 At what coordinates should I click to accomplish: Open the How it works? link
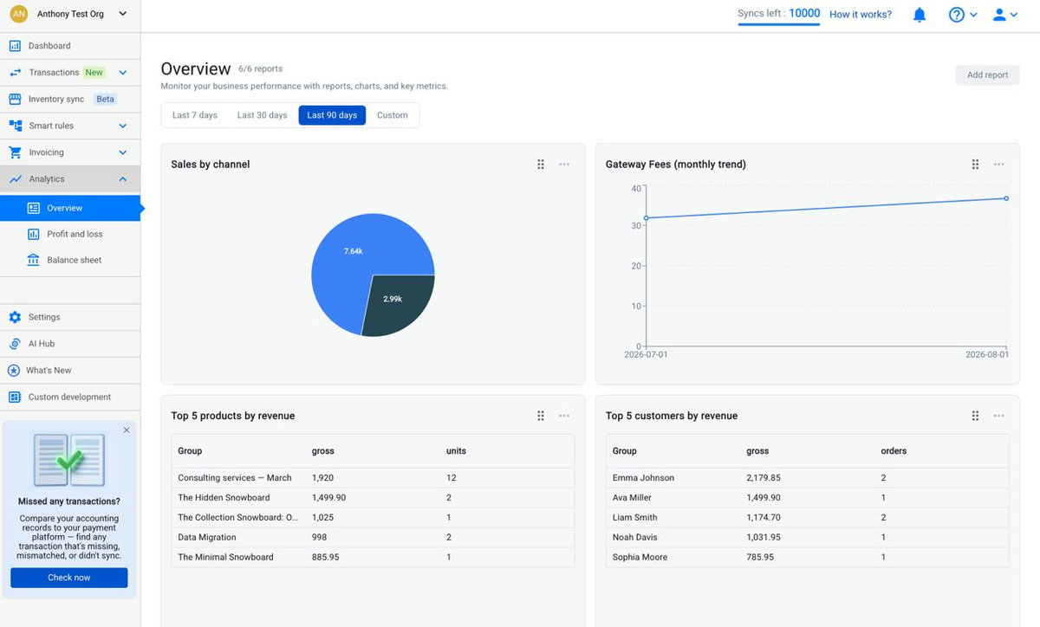pos(861,15)
